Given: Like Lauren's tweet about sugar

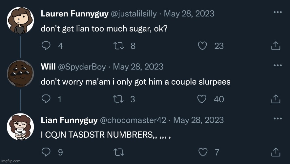Looking at the screenshot, I should coord(203,46).
